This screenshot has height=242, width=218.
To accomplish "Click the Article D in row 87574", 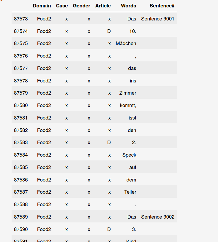I will [109, 31].
